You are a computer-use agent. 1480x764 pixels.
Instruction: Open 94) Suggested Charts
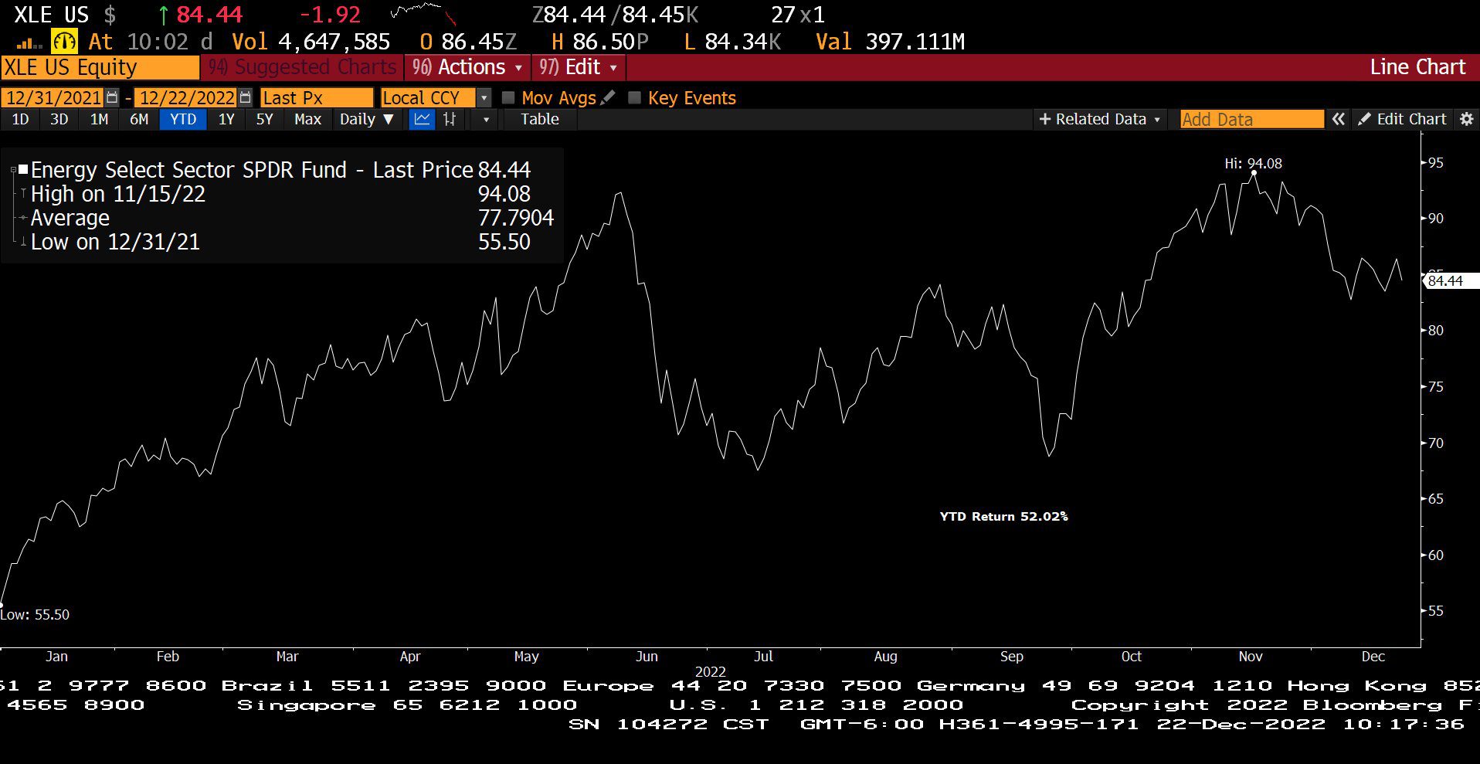tap(303, 67)
